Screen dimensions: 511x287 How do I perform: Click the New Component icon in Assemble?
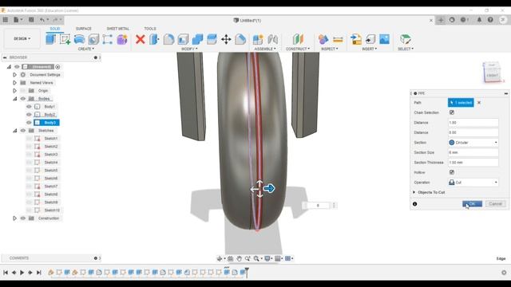[x=258, y=39]
